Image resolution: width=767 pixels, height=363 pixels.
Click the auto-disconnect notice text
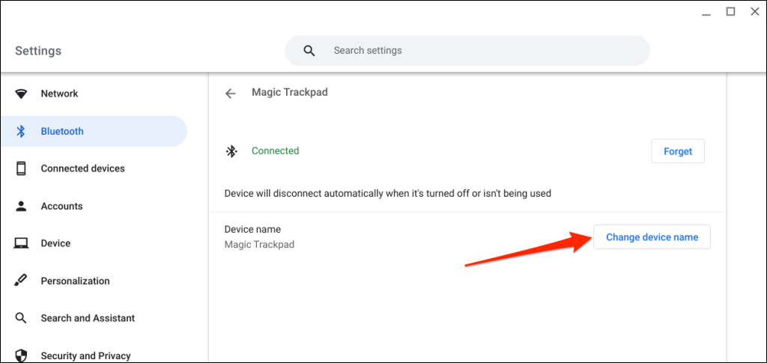click(x=388, y=193)
